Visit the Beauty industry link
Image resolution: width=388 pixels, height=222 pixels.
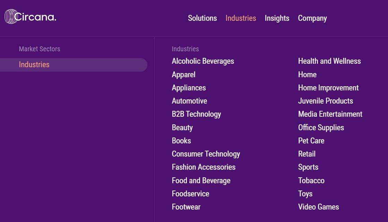click(182, 127)
